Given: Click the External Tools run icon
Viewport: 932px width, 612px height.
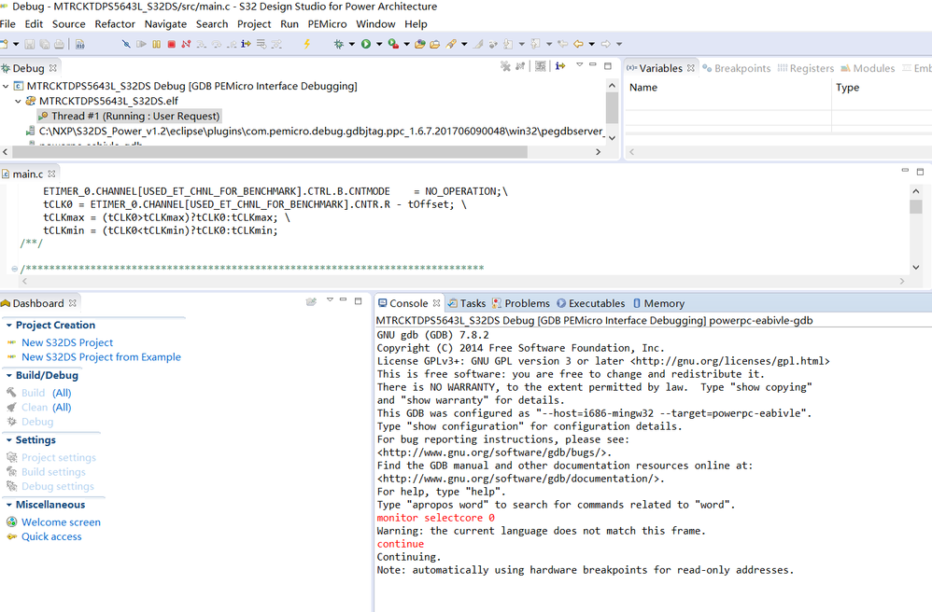Looking at the screenshot, I should point(393,44).
